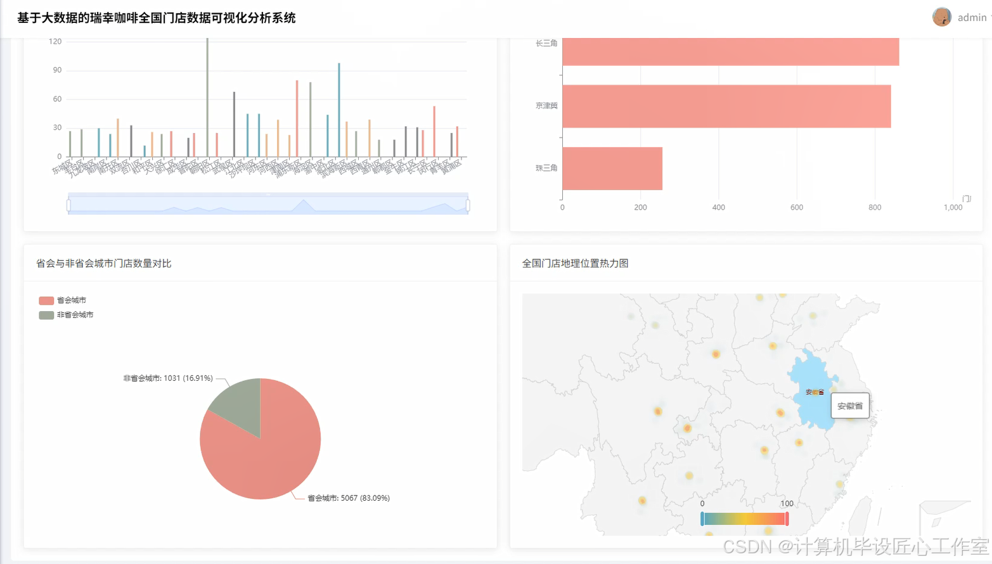Click the heatmap scale handle at 0

pos(702,519)
